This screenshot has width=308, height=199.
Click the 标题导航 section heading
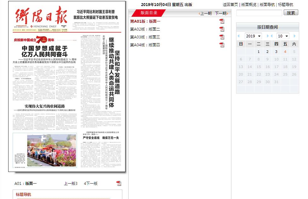pos(23,194)
